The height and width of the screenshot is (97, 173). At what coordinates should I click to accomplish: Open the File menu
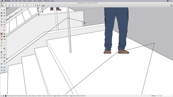(x=13, y=1)
